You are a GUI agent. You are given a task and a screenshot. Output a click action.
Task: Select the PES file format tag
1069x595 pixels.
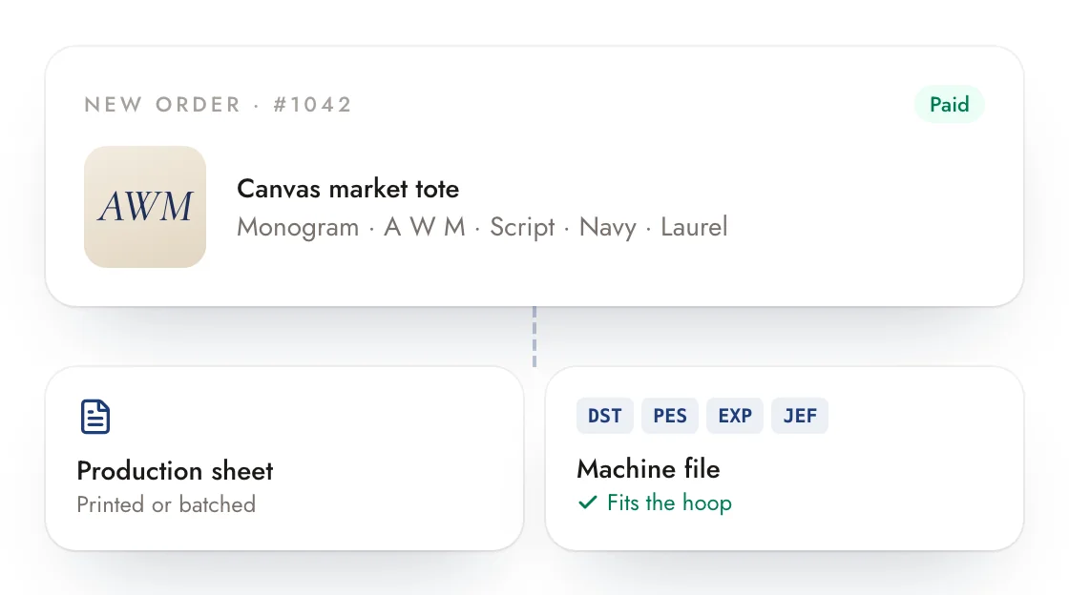pos(669,416)
